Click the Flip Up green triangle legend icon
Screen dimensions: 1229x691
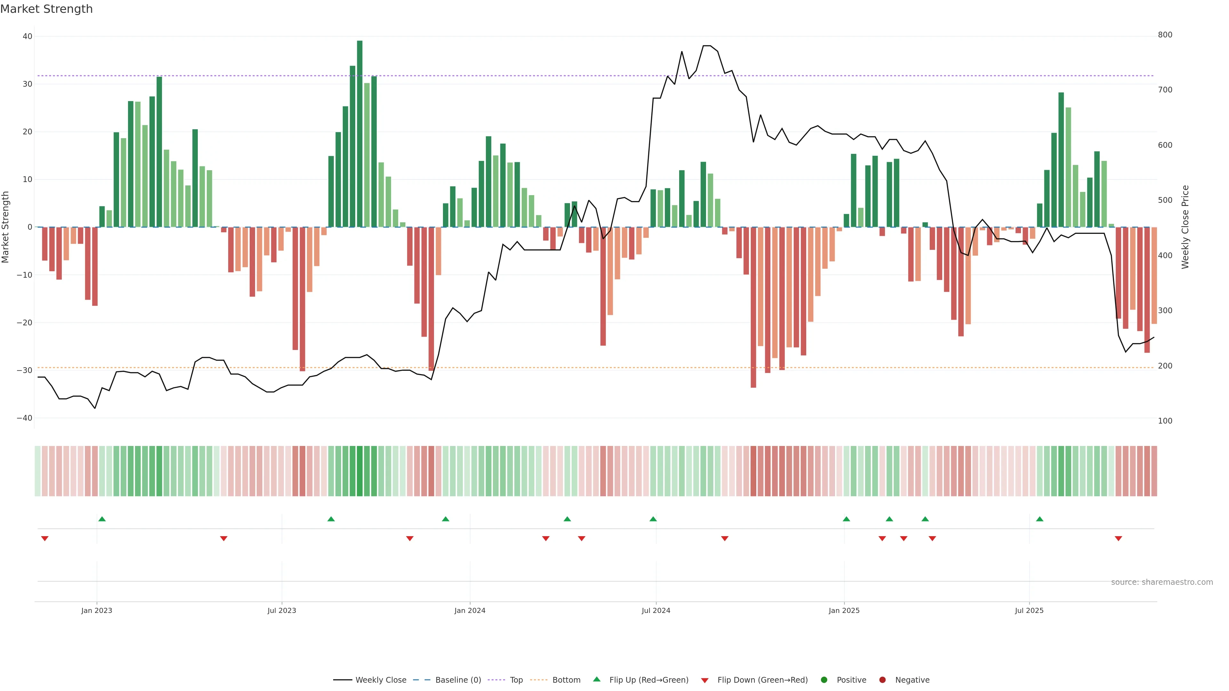coord(596,679)
